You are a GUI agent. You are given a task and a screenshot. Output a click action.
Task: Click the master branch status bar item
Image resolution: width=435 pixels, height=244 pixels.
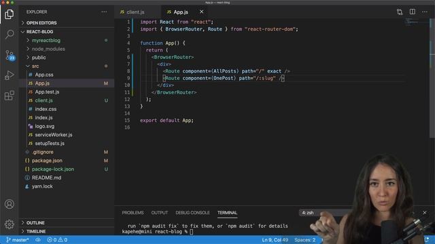[x=18, y=240]
